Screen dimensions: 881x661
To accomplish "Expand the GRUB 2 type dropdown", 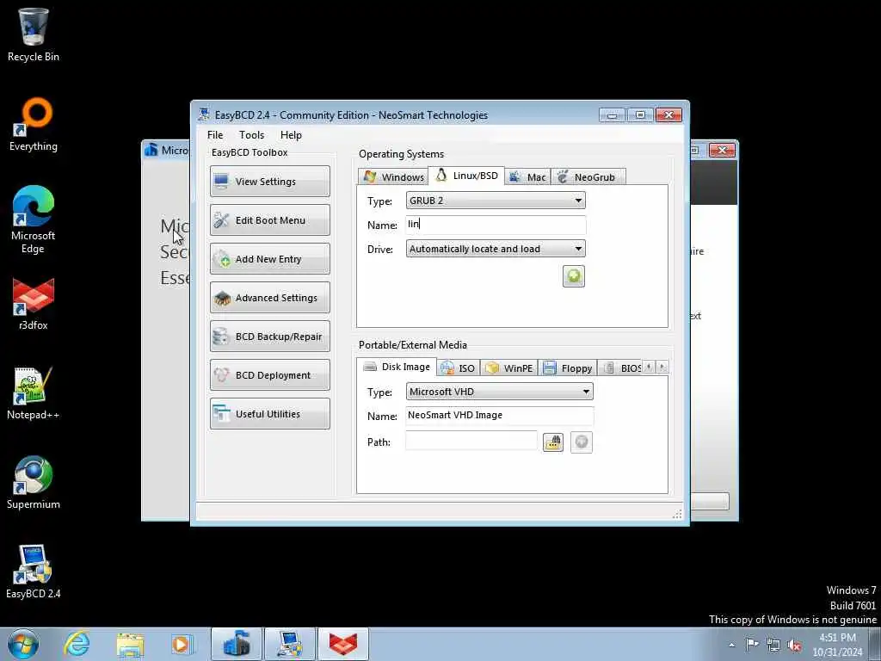I will pos(496,200).
